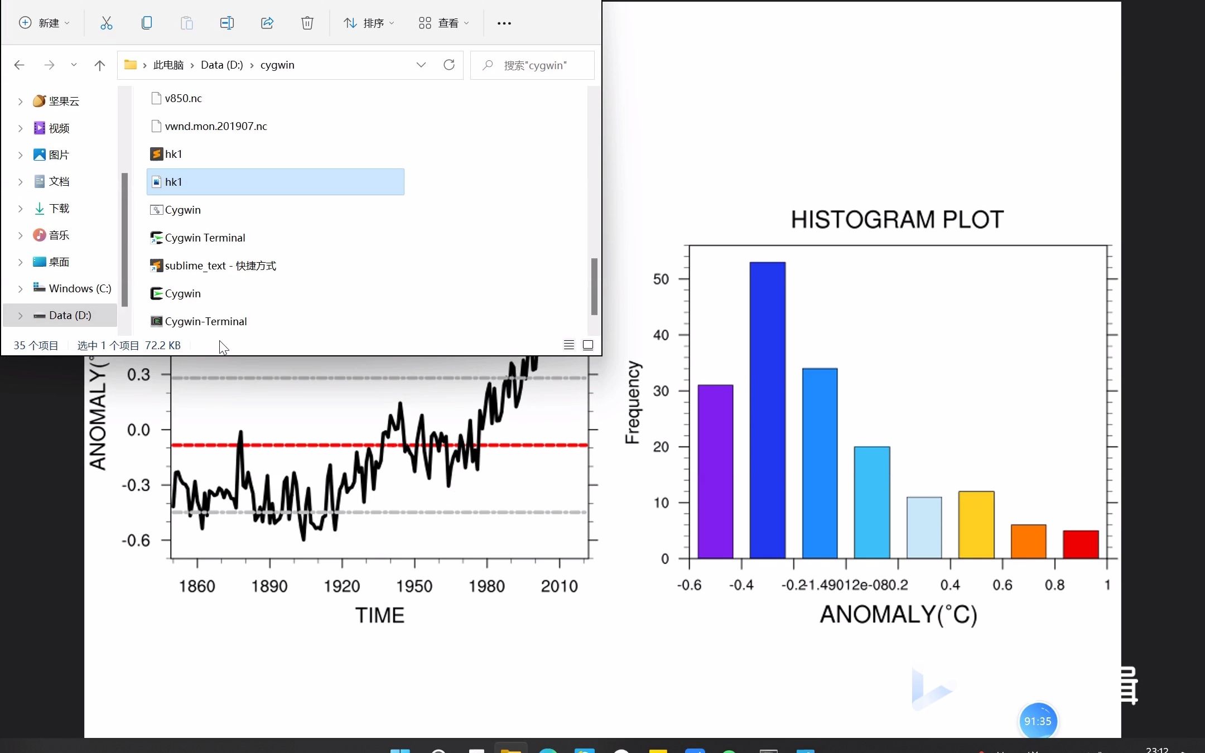The image size is (1205, 753).
Task: Open 查看 (View) dropdown menu
Action: tap(444, 23)
